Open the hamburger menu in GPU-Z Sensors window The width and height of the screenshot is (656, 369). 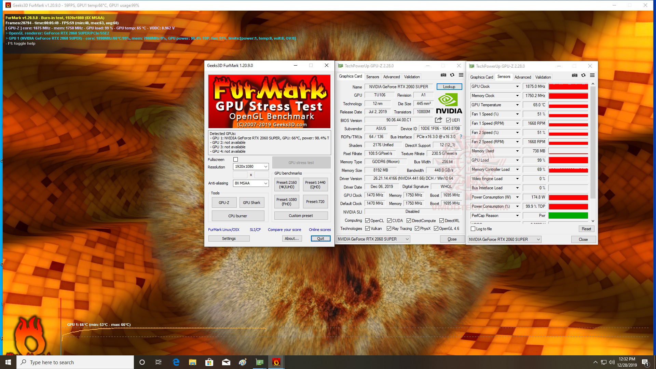(x=592, y=75)
